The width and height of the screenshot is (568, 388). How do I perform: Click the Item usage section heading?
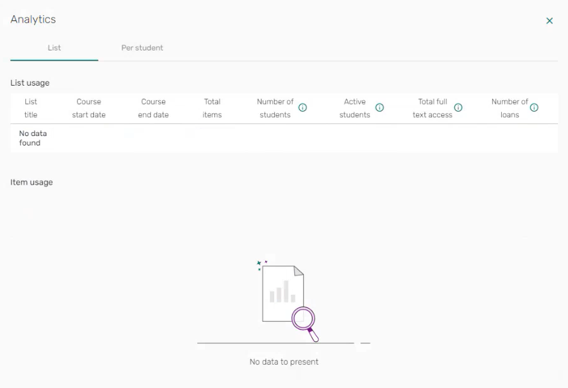point(32,182)
